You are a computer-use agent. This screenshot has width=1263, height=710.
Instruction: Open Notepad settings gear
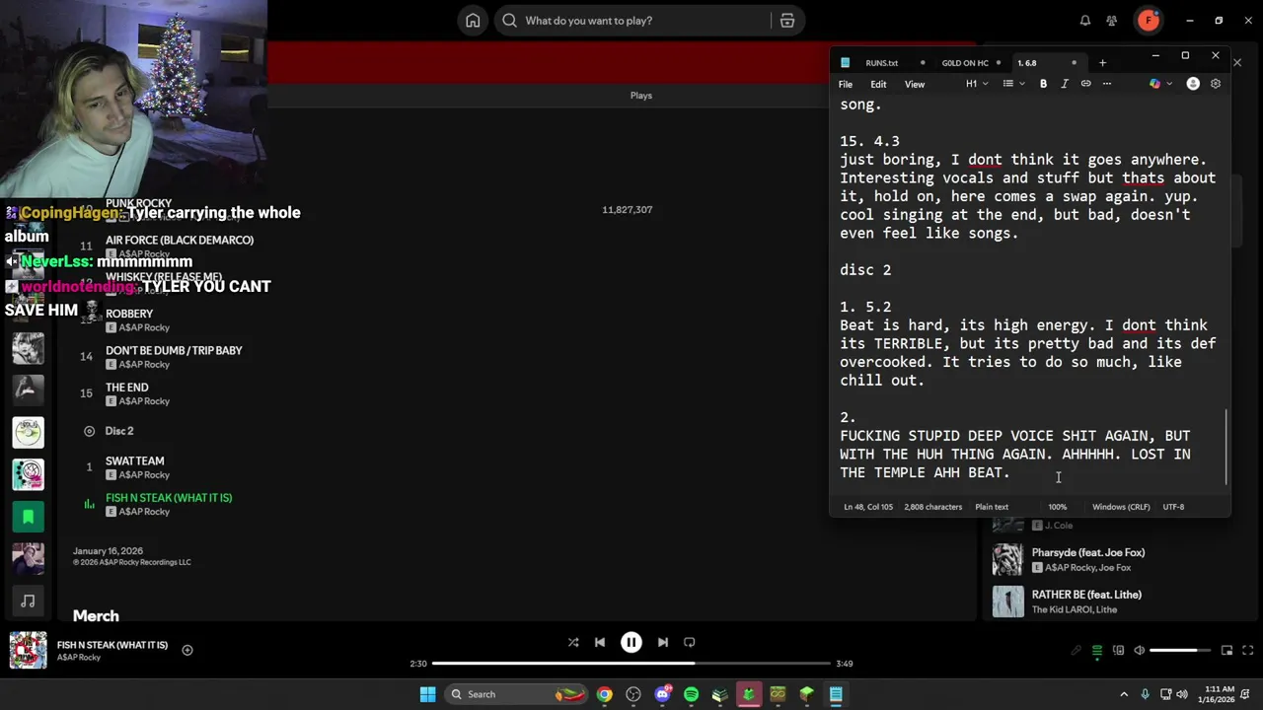pos(1216,84)
